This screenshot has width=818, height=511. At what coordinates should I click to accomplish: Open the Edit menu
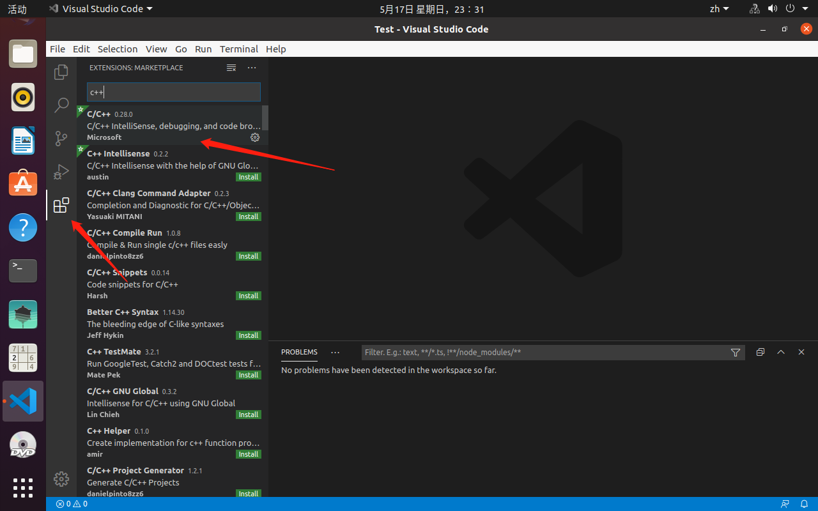pos(81,49)
